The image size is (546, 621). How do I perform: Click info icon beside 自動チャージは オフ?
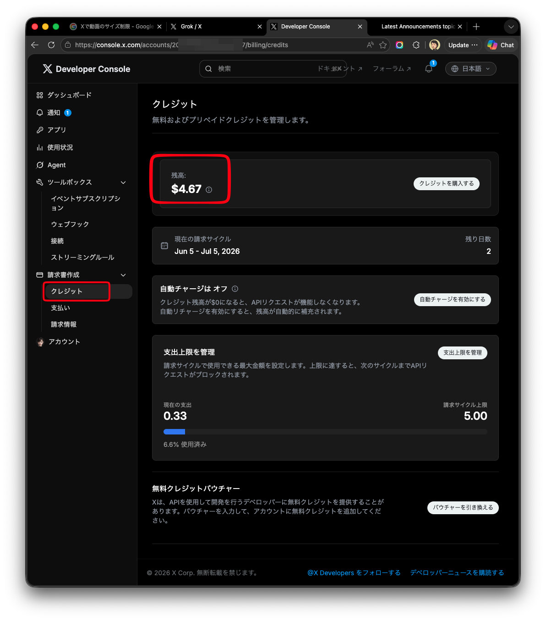coord(235,289)
